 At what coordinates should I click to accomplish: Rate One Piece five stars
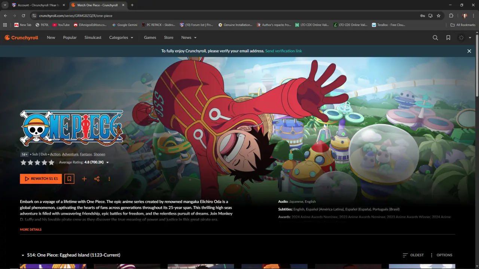[x=51, y=163]
